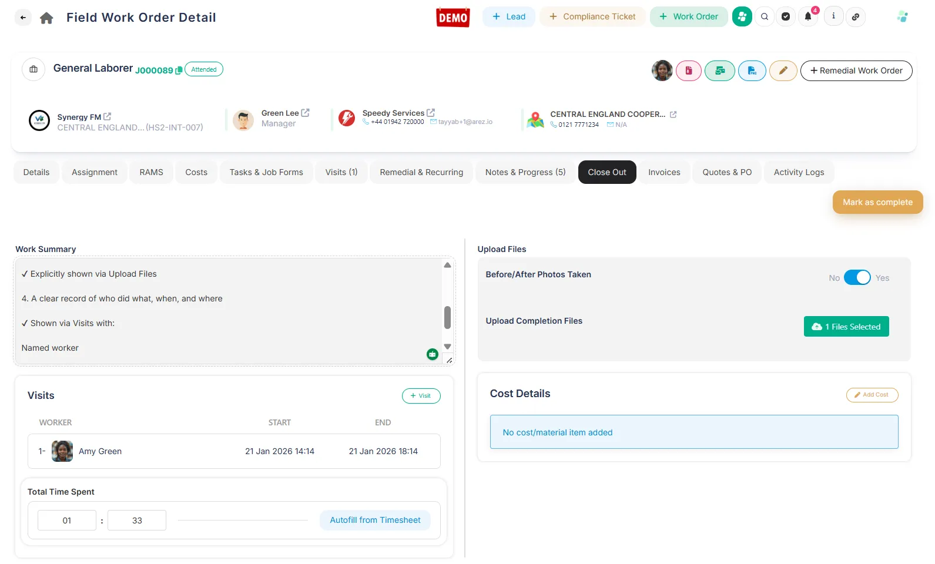Click the back arrow button
This screenshot has width=935, height=564.
pos(23,18)
